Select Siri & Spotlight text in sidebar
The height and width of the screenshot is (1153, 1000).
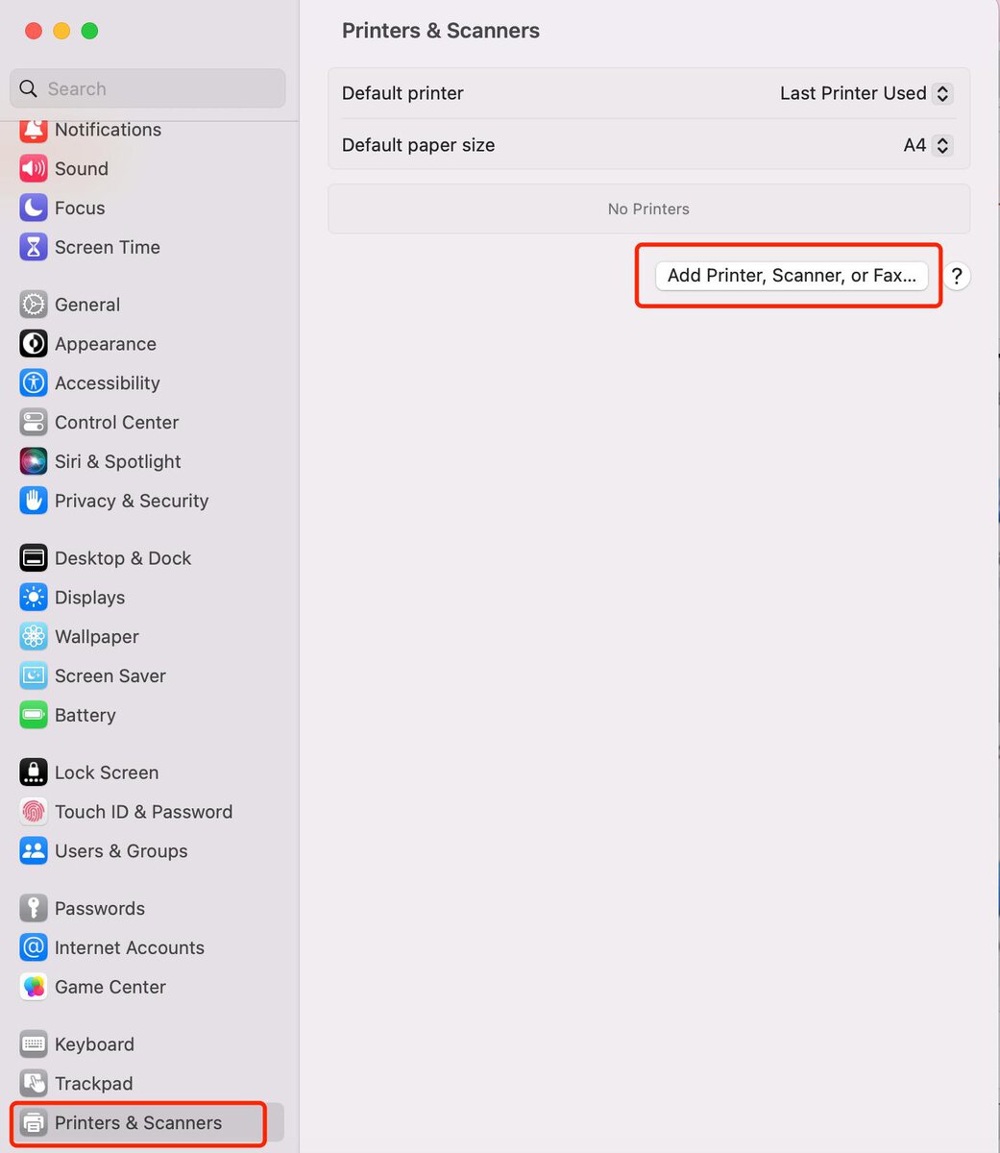[118, 462]
